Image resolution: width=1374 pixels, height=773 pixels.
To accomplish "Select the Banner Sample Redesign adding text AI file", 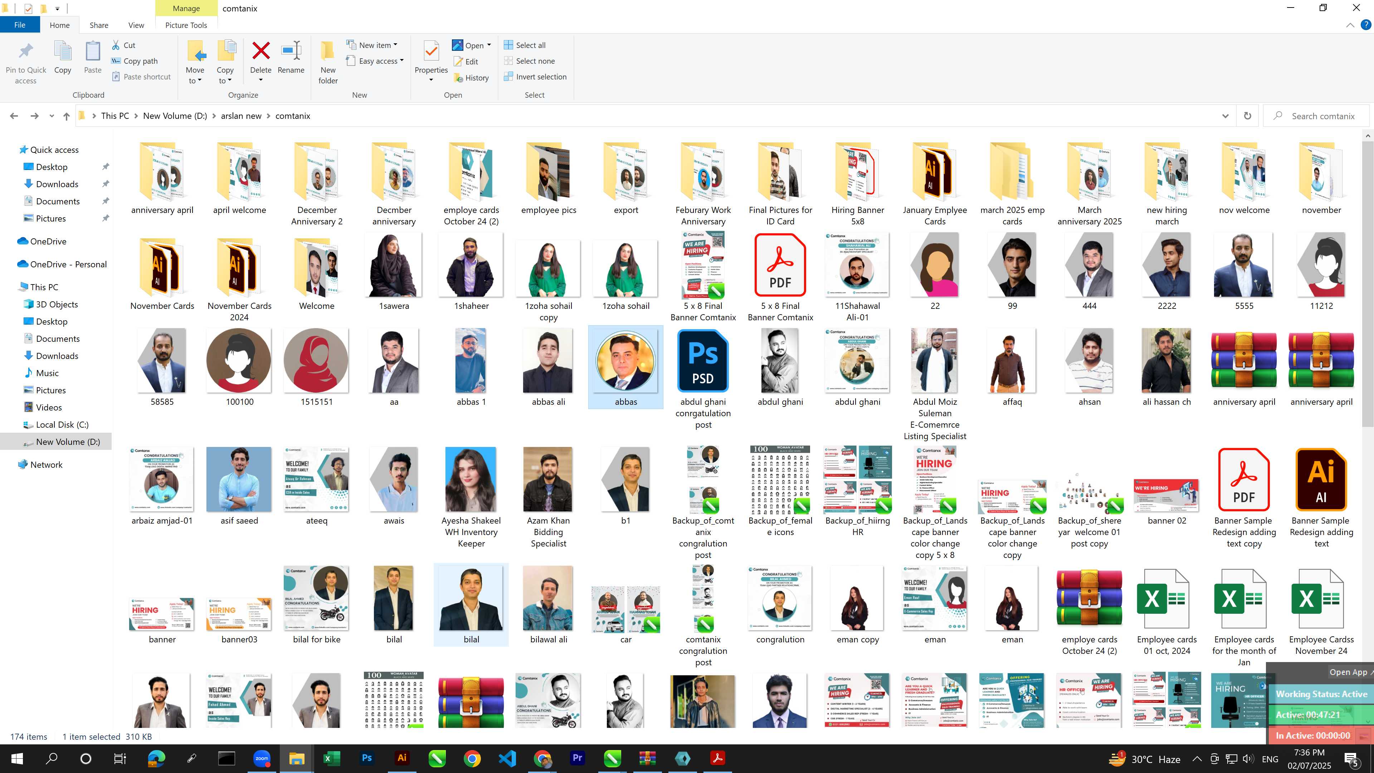I will (x=1321, y=498).
